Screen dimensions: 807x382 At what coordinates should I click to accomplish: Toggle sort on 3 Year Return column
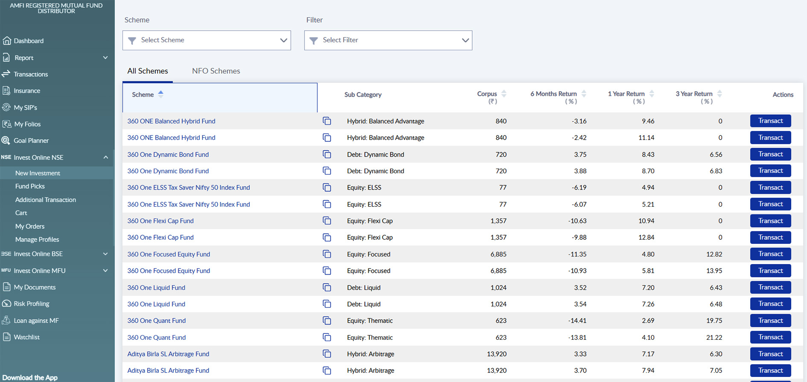pos(719,94)
